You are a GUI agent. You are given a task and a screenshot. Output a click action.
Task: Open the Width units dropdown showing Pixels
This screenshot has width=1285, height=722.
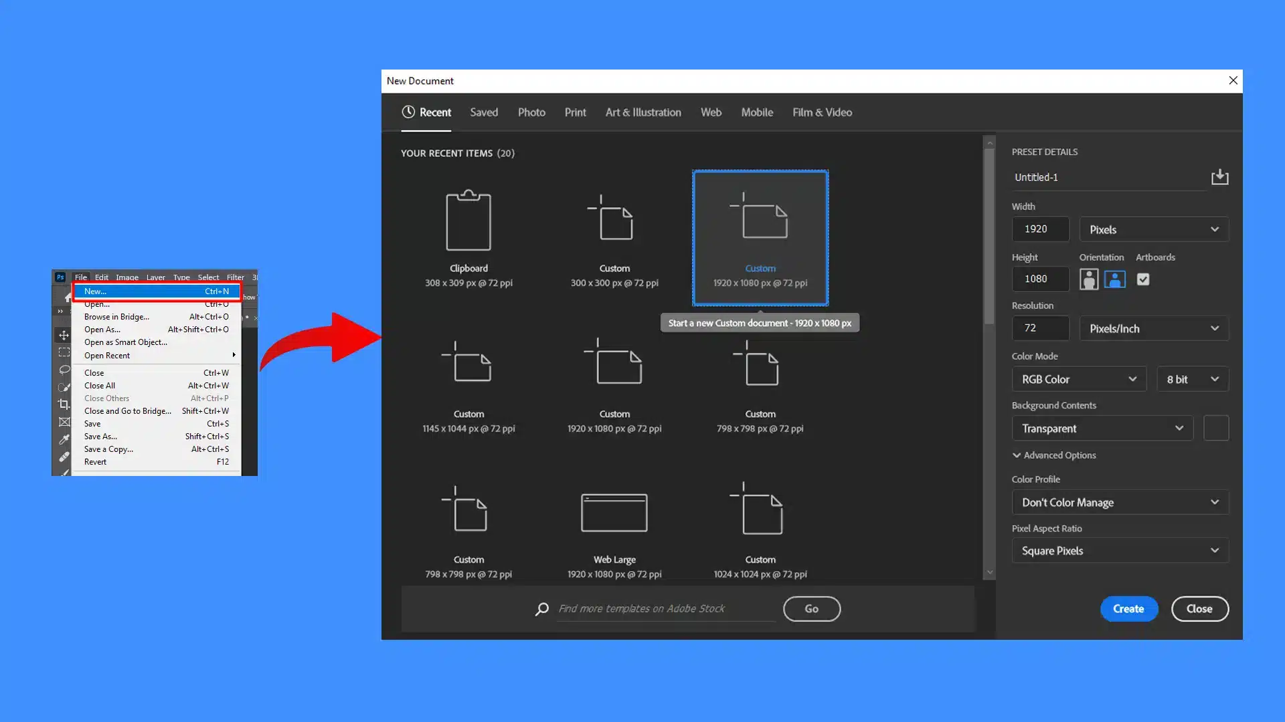click(1154, 229)
